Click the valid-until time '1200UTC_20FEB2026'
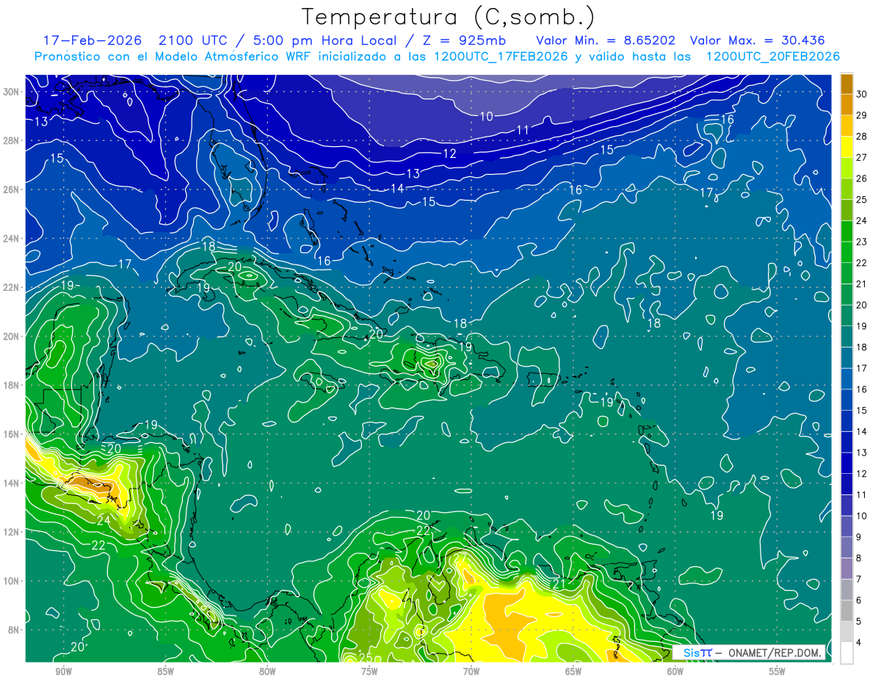 tap(773, 57)
